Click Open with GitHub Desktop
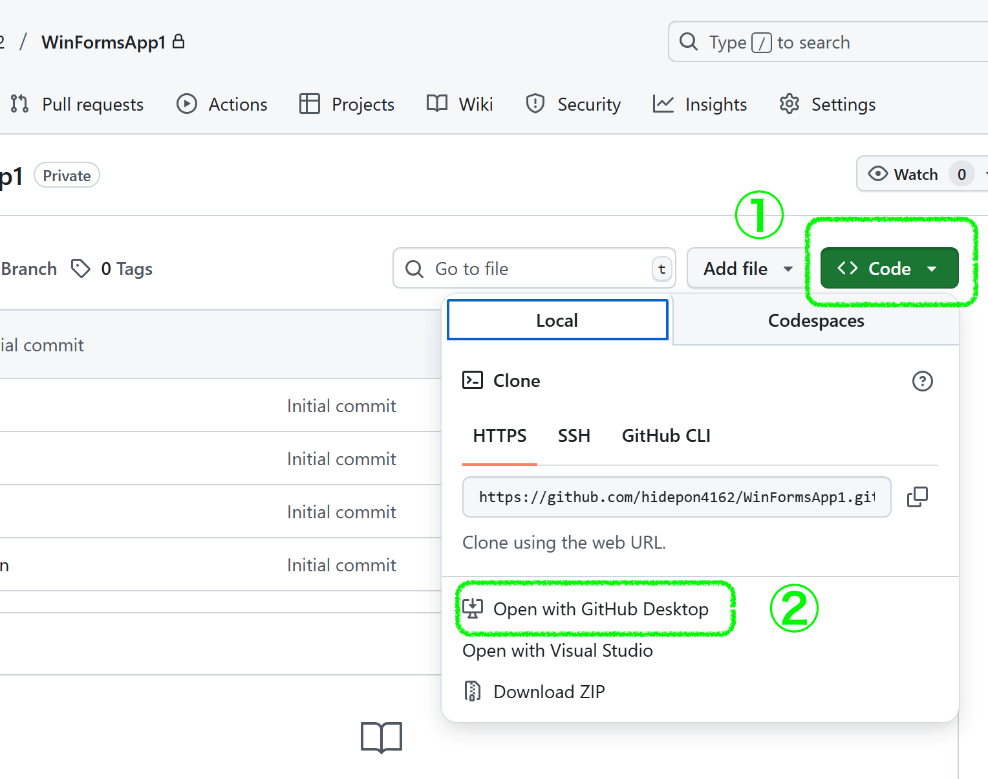 pyautogui.click(x=586, y=609)
